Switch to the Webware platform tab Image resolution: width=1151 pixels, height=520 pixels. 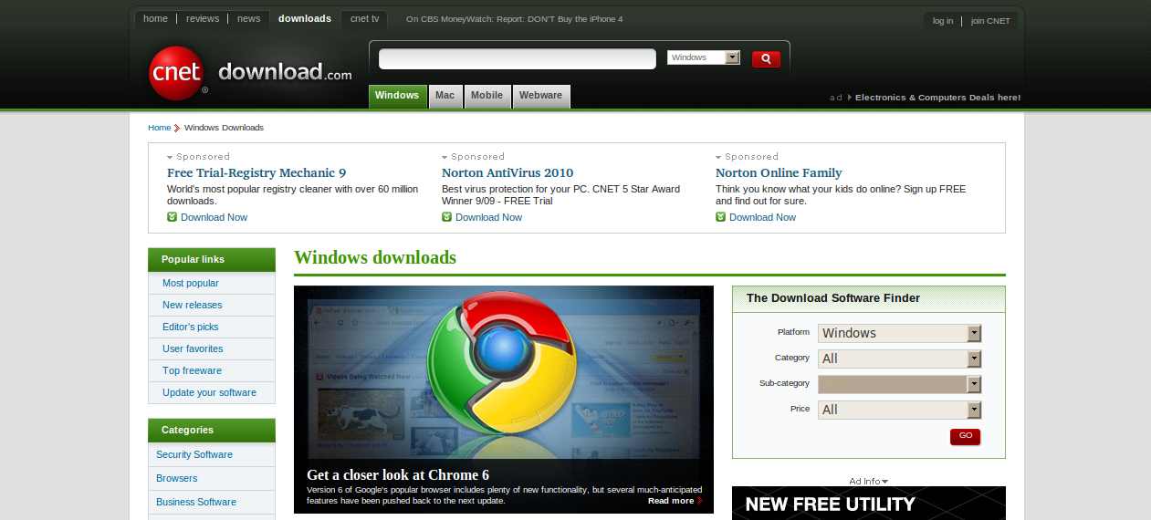[x=540, y=96]
